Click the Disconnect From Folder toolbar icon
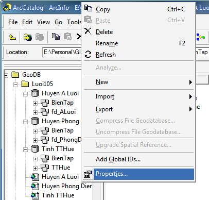Image resolution: width=209 pixels, height=200 pixels. pos(40,37)
